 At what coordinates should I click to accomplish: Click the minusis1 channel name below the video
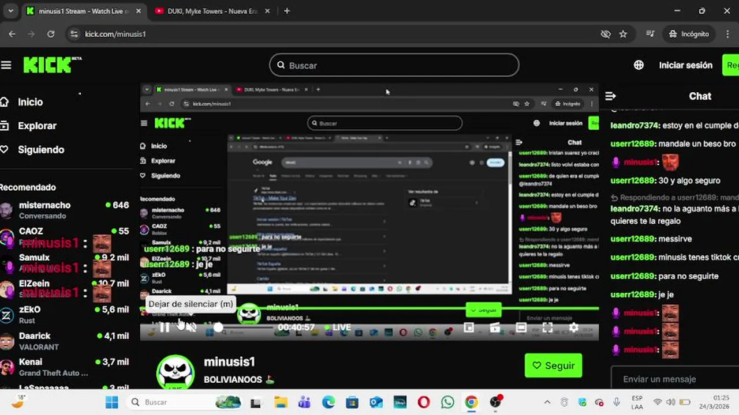(x=229, y=361)
